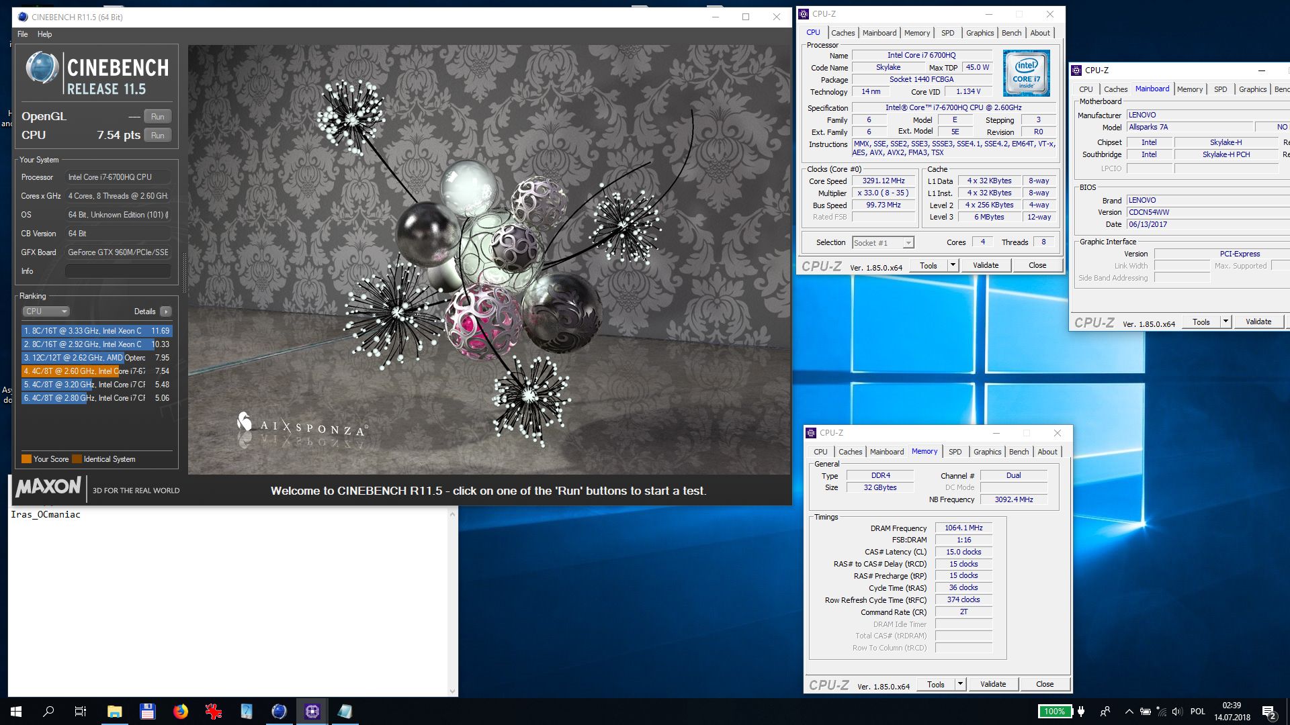
Task: Open CPU tab in Memory CPU-Z window
Action: (820, 452)
